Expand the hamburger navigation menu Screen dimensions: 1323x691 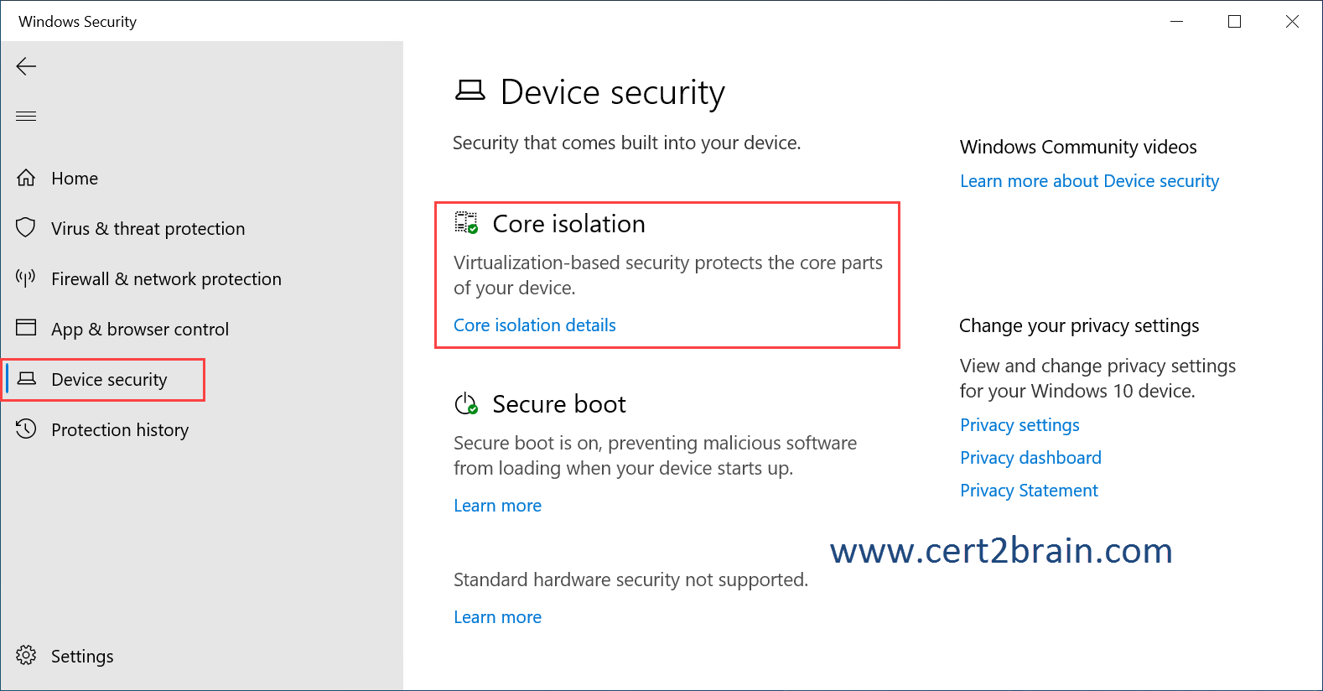coord(26,116)
